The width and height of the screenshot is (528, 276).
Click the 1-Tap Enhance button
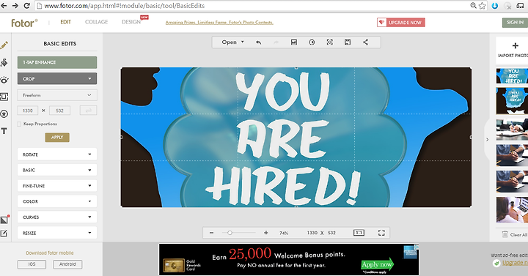point(57,62)
